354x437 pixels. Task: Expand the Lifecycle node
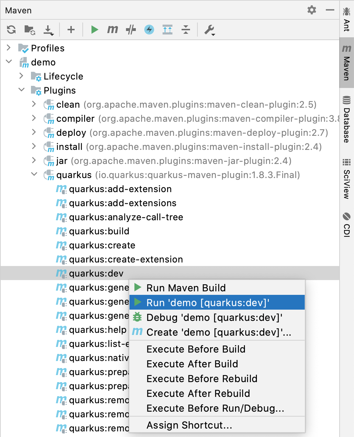click(21, 76)
